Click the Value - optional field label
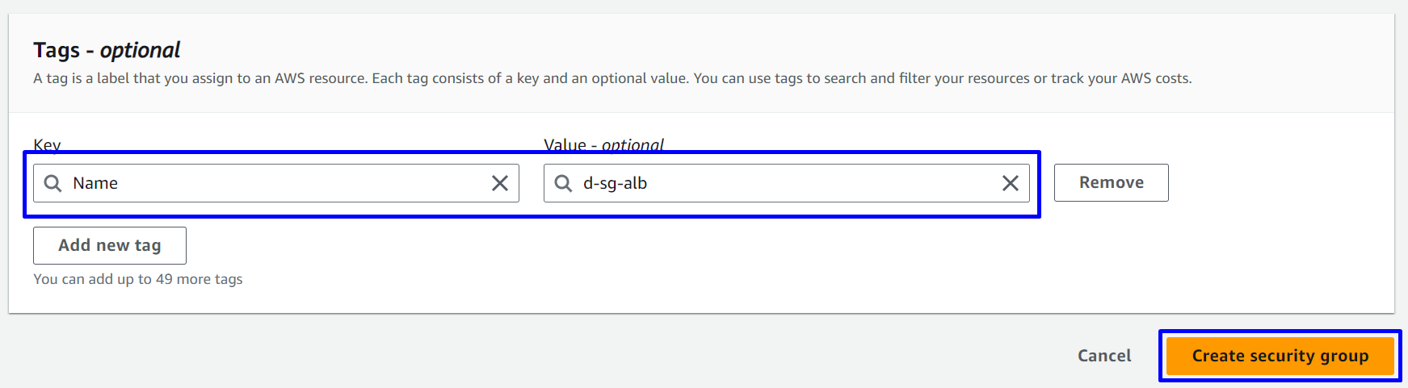 (x=603, y=145)
